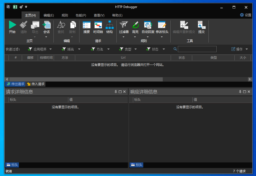Open the 修改标头 modify headers dropdown
Image resolution: width=256 pixels, height=176 pixels.
click(162, 37)
